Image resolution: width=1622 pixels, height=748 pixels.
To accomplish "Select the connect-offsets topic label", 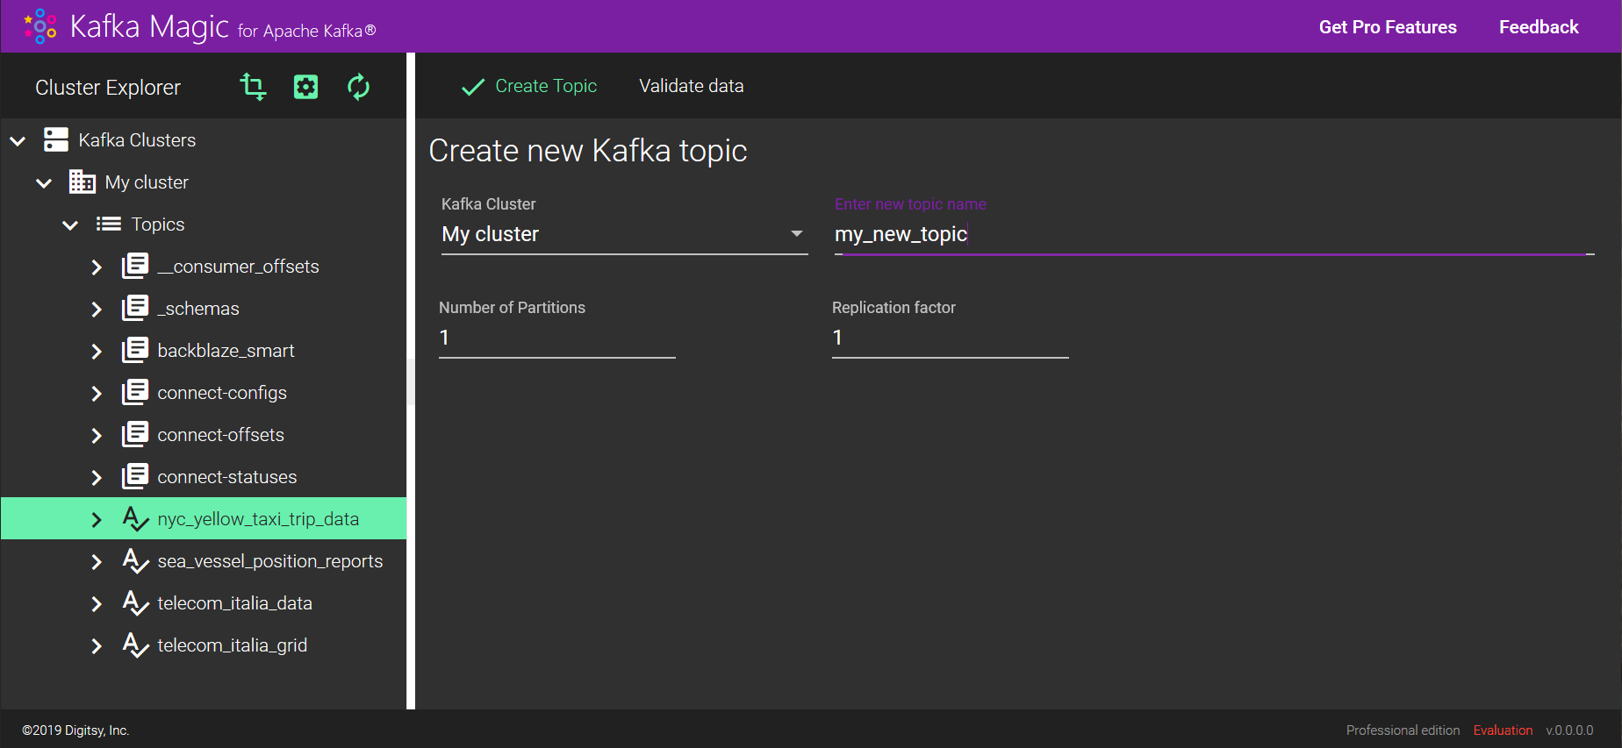I will coord(221,435).
